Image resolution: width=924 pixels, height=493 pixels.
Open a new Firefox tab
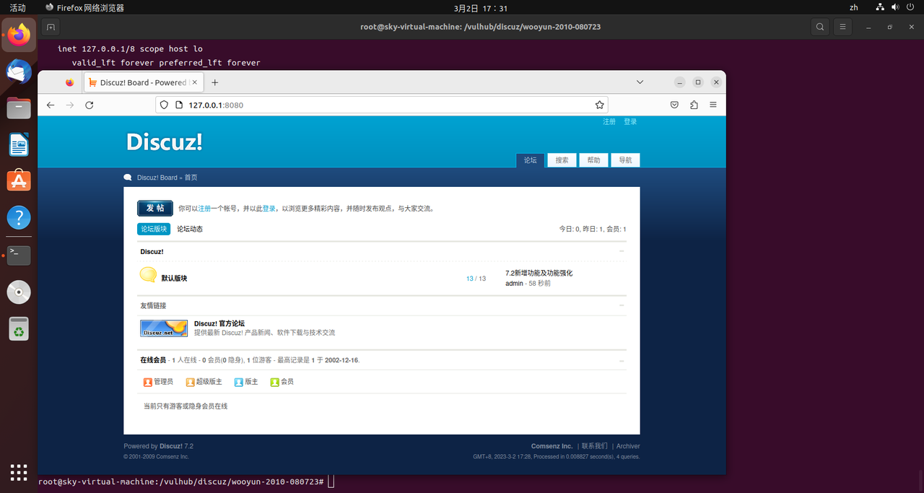click(215, 82)
